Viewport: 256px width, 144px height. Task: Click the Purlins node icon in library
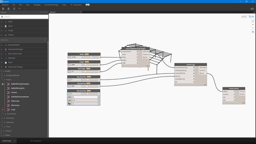8,92
